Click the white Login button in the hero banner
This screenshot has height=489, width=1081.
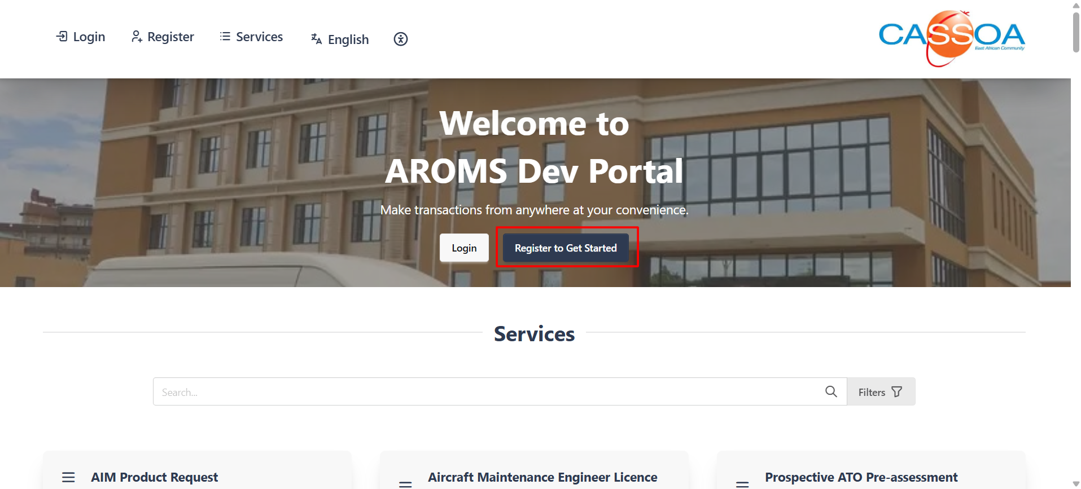tap(464, 248)
